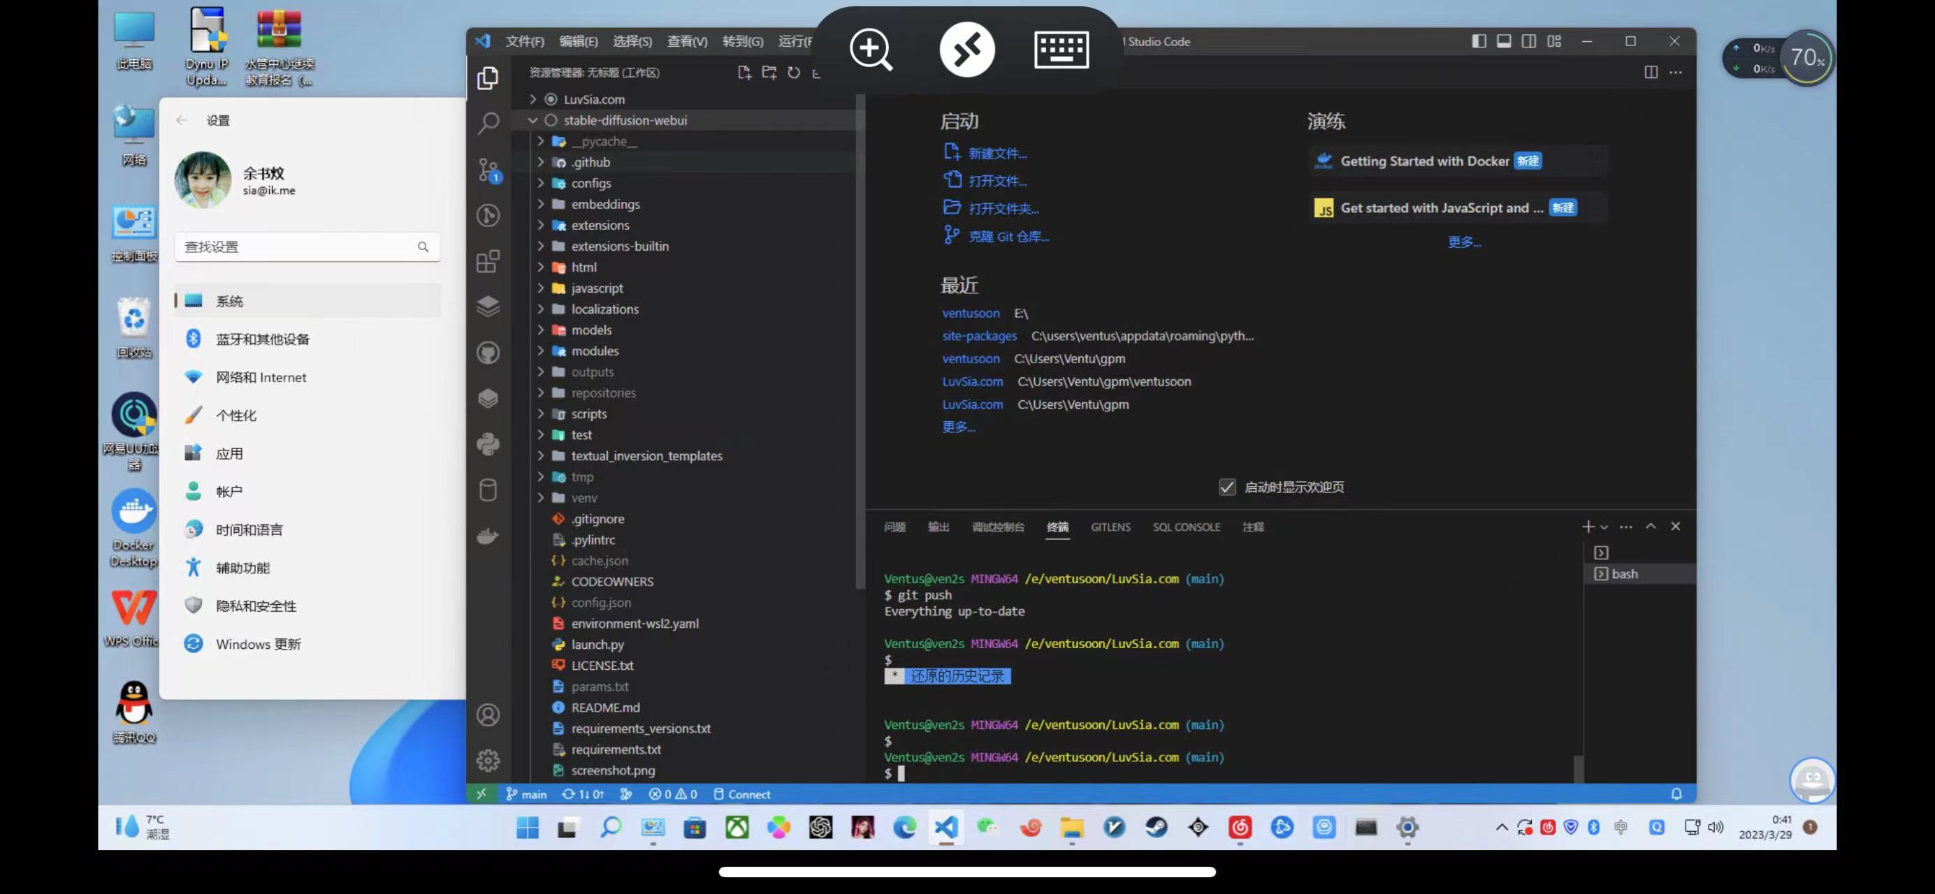
Task: Open the Python view in activity bar
Action: click(x=488, y=444)
